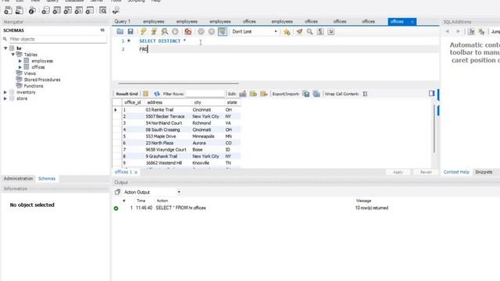Save the script with floppy disk icon
Image resolution: width=500 pixels, height=281 pixels.
(130, 31)
